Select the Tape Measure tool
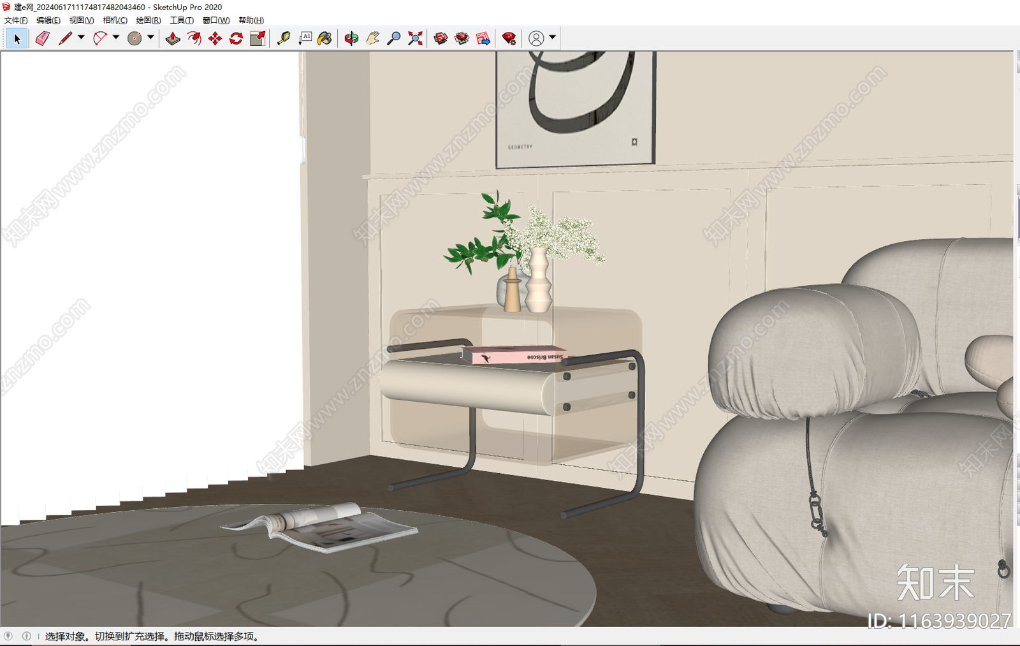The image size is (1020, 646). pyautogui.click(x=284, y=39)
